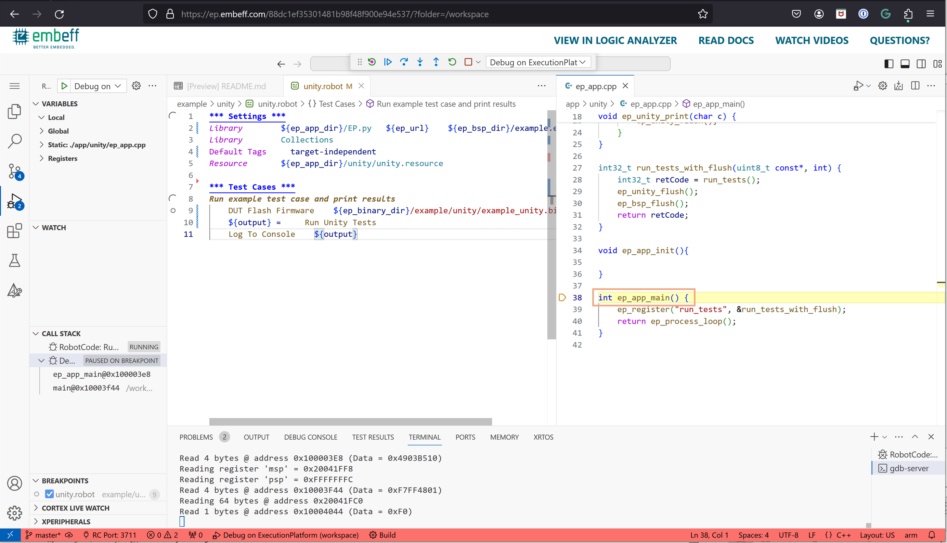Click the green reset device icon
947x543 pixels.
click(x=372, y=62)
